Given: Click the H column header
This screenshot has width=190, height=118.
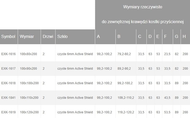Looking at the screenshot, I should (x=184, y=37).
